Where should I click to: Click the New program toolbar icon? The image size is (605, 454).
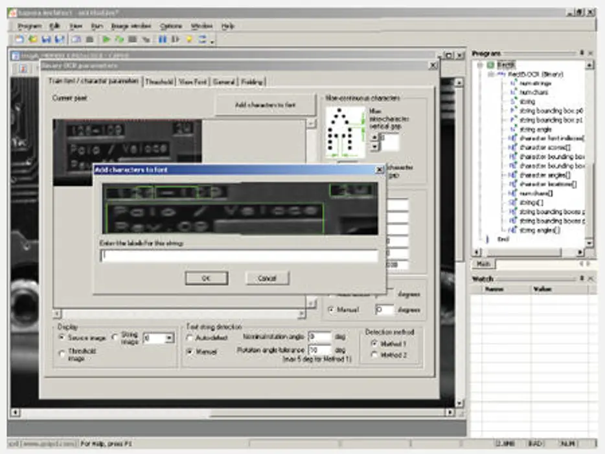tap(19, 39)
